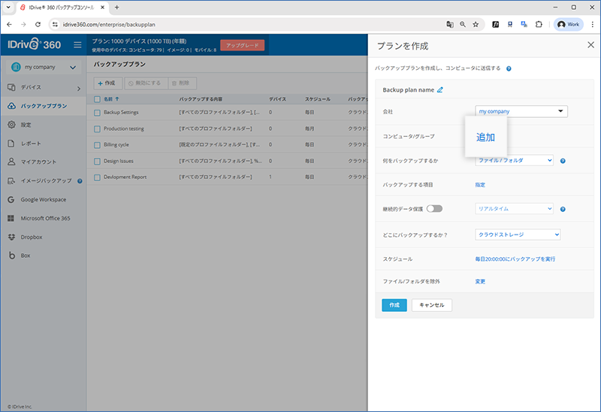601x412 pixels.
Task: Click help icon beside ファイル/フォルダ dropdown
Action: pos(563,160)
